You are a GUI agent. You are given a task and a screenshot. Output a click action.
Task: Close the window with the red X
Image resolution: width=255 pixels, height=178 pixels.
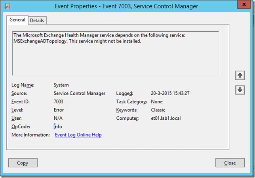(x=244, y=4)
